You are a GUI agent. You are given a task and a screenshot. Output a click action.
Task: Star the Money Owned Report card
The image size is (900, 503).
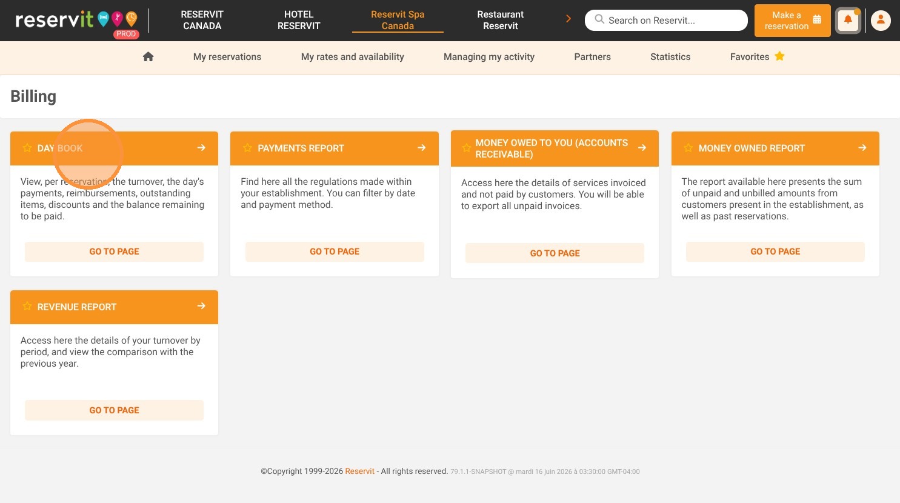[x=688, y=148]
